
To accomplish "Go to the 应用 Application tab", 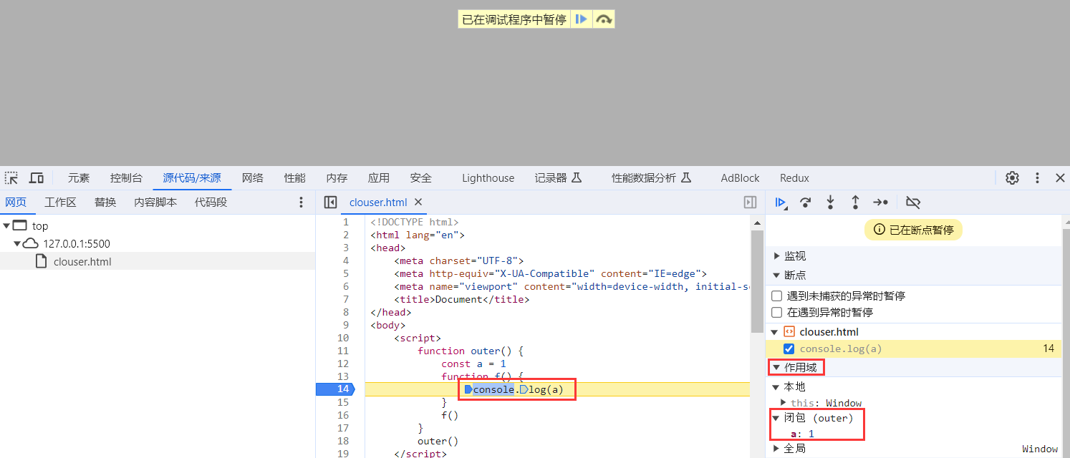I will tap(379, 178).
